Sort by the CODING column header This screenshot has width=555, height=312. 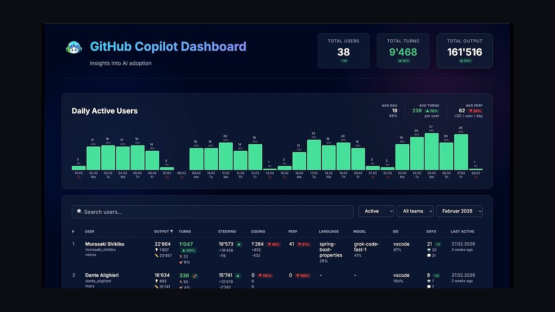pos(258,232)
